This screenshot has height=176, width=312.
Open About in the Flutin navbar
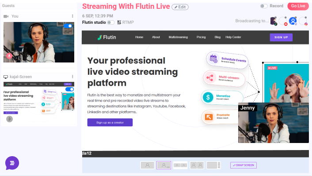(x=156, y=37)
